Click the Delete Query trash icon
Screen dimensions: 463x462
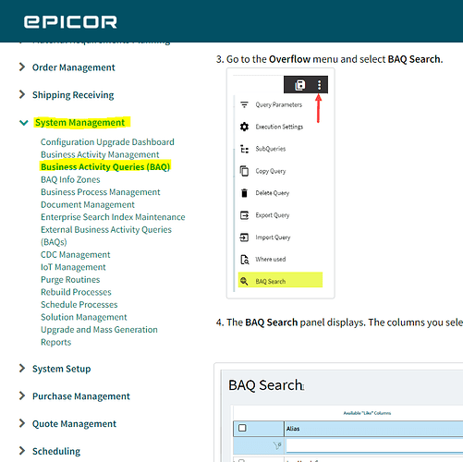click(244, 193)
